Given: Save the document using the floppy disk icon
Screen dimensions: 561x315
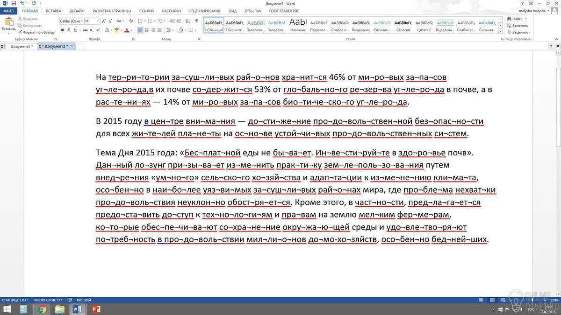Looking at the screenshot, I should tap(14, 3).
